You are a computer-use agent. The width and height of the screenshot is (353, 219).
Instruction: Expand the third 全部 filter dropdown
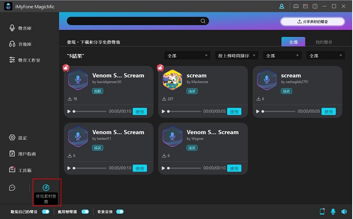pos(282,55)
